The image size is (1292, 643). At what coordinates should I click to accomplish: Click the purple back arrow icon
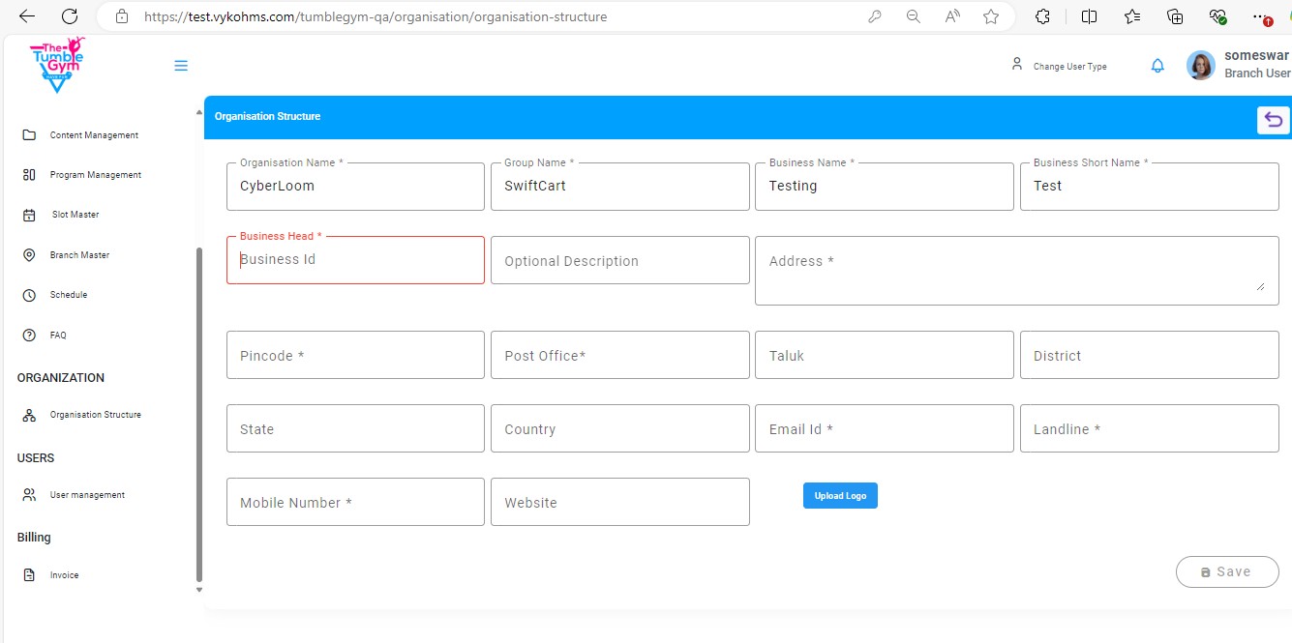click(1274, 120)
